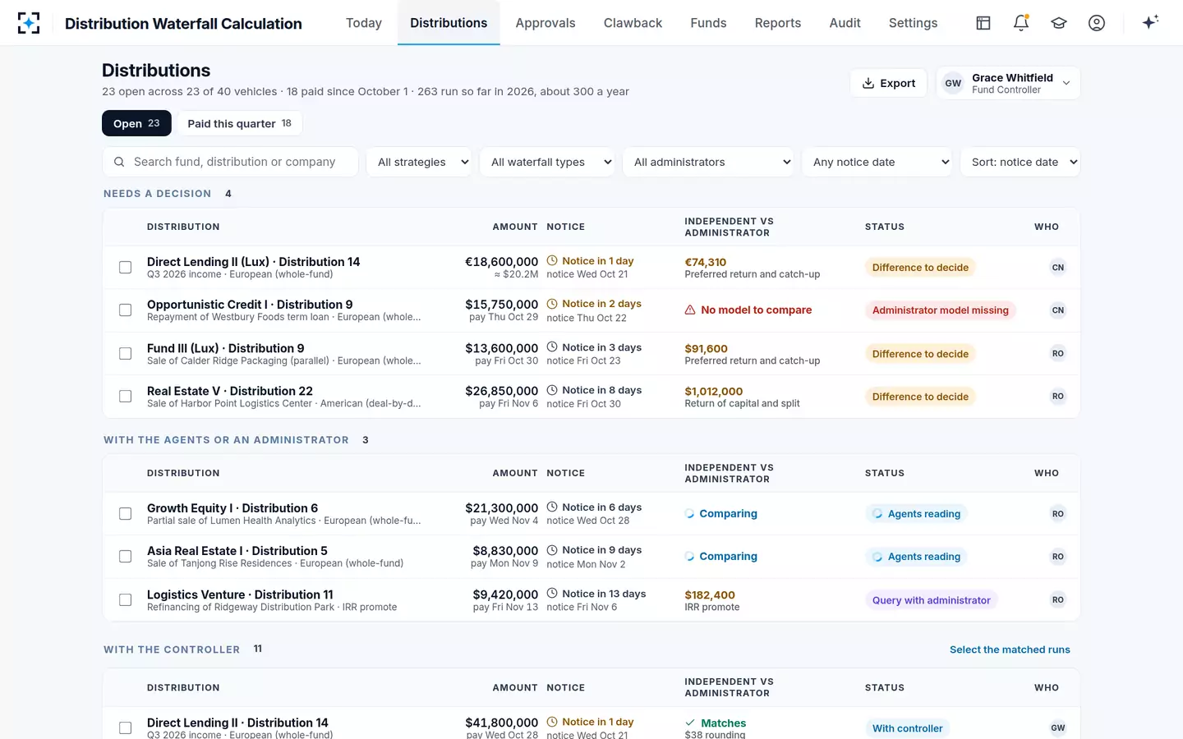The image size is (1183, 739).
Task: Open the user account icon
Action: click(1097, 23)
